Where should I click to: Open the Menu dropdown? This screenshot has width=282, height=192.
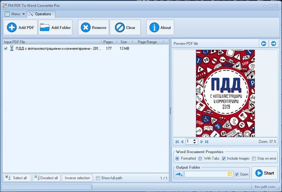coord(15,14)
